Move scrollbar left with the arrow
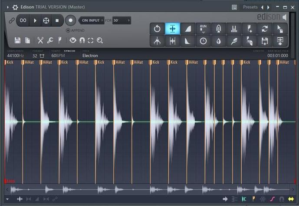 (x=7, y=190)
